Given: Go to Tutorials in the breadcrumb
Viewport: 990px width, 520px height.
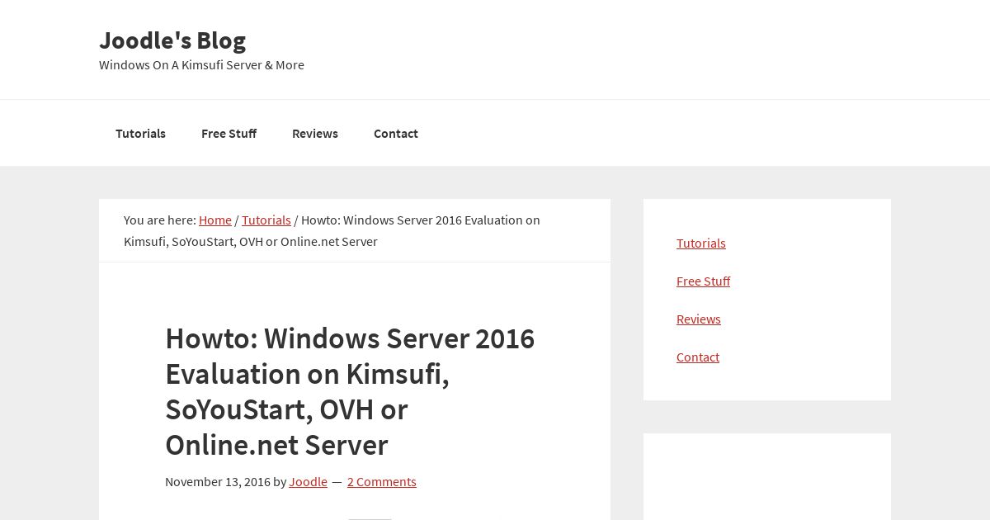Looking at the screenshot, I should (266, 220).
